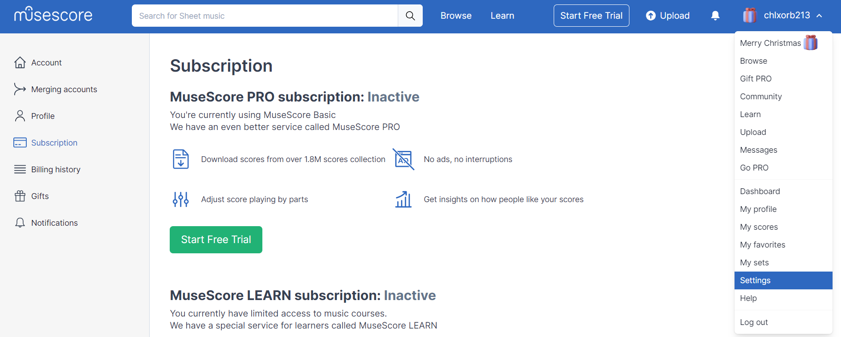Open My sets from dropdown
Viewport: 841px width, 337px height.
(x=784, y=262)
